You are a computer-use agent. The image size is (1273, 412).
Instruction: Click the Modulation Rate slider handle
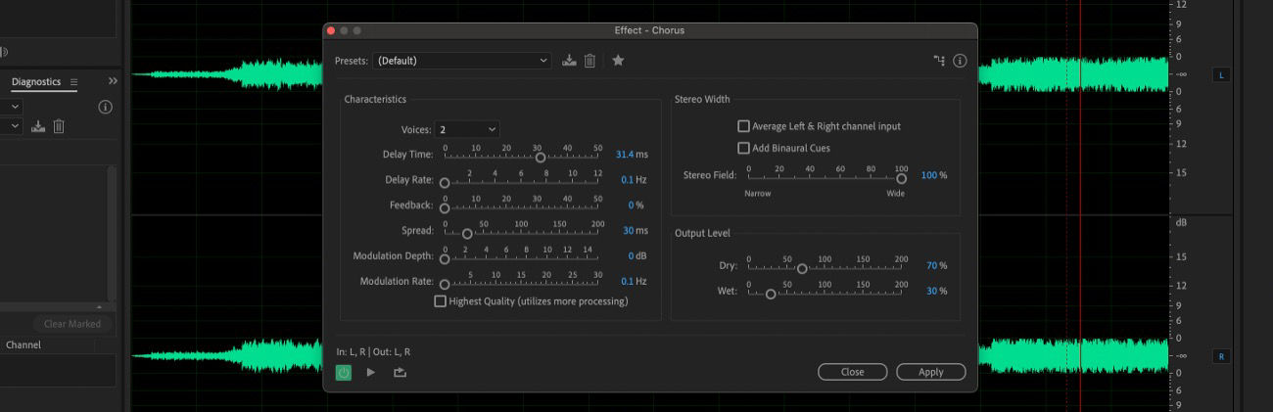[x=445, y=284]
